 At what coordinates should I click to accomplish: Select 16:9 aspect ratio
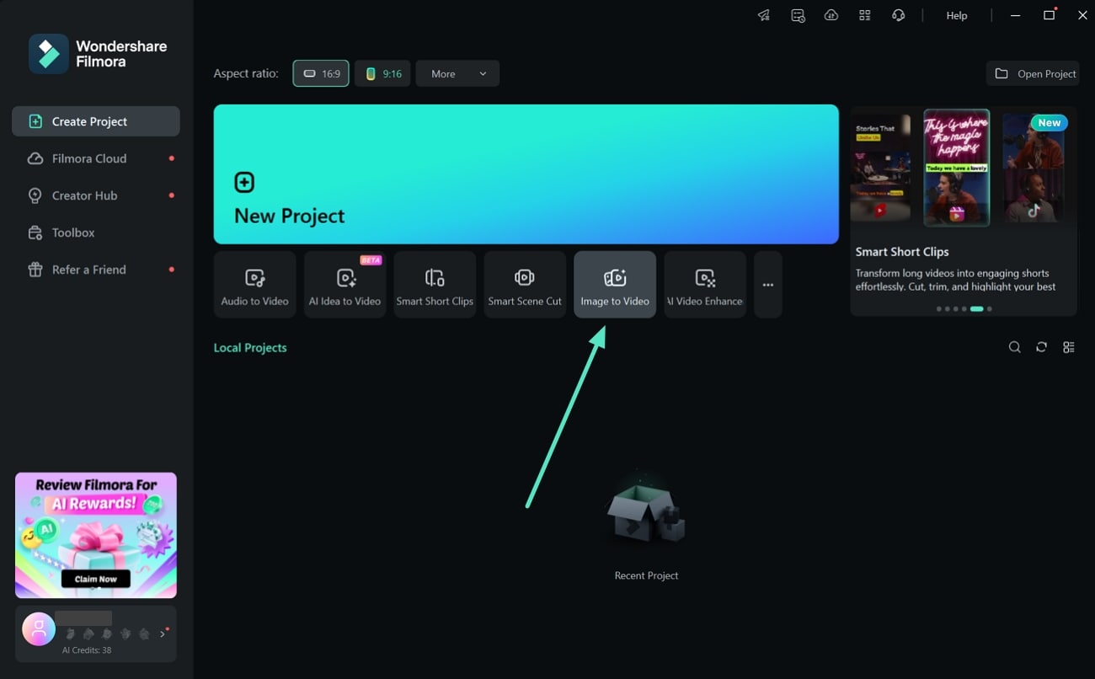pyautogui.click(x=321, y=73)
